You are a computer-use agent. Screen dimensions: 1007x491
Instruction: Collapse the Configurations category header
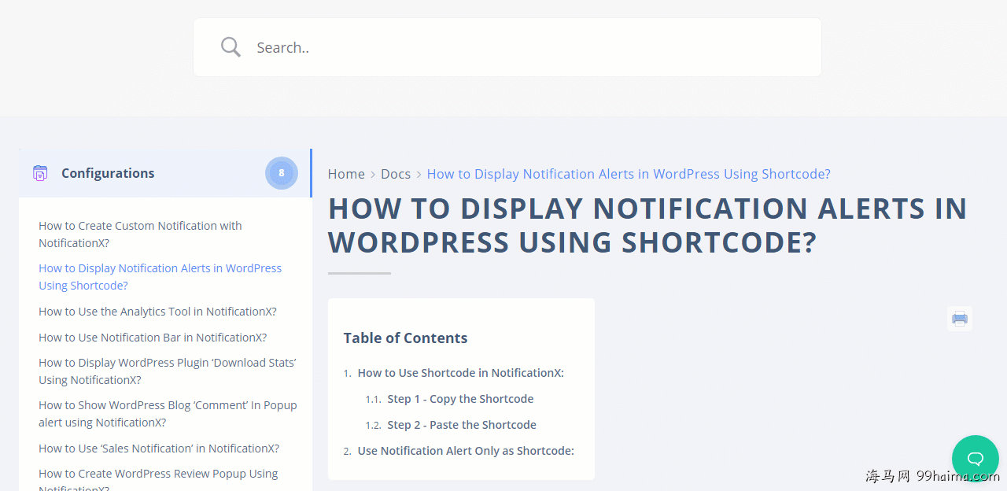(165, 173)
